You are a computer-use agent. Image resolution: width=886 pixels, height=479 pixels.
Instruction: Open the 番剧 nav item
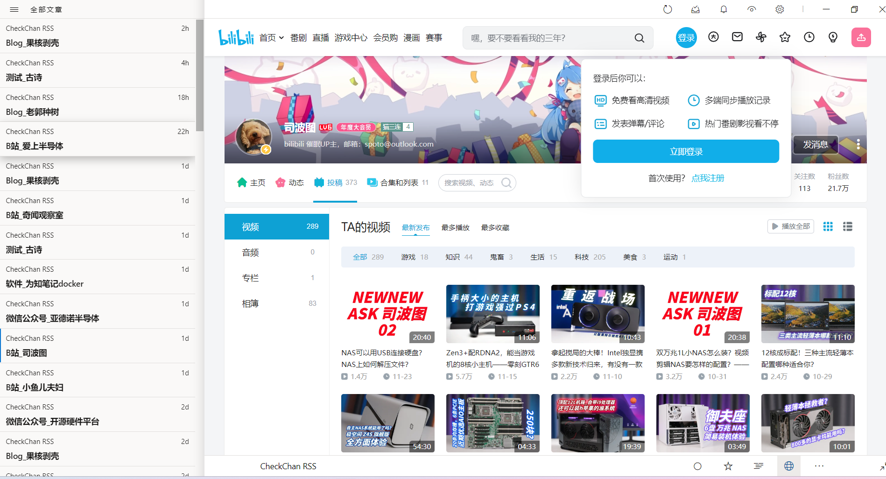pos(298,38)
